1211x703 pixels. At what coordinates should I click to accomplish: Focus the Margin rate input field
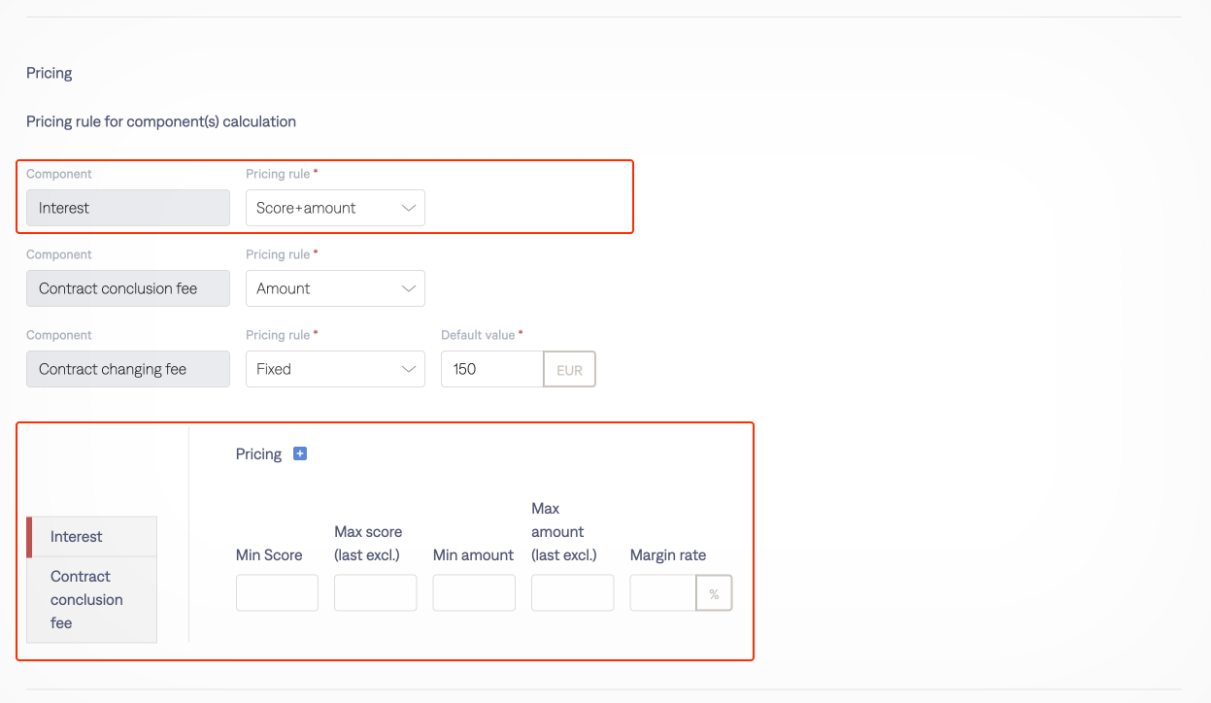point(663,592)
